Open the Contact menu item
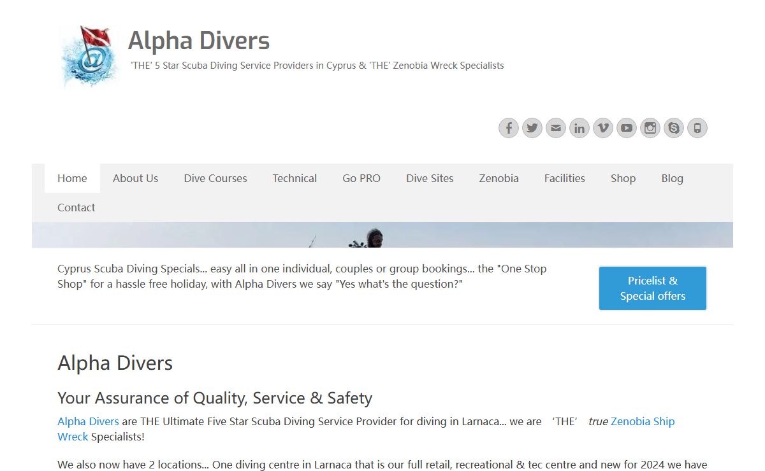765x471 pixels. (76, 207)
